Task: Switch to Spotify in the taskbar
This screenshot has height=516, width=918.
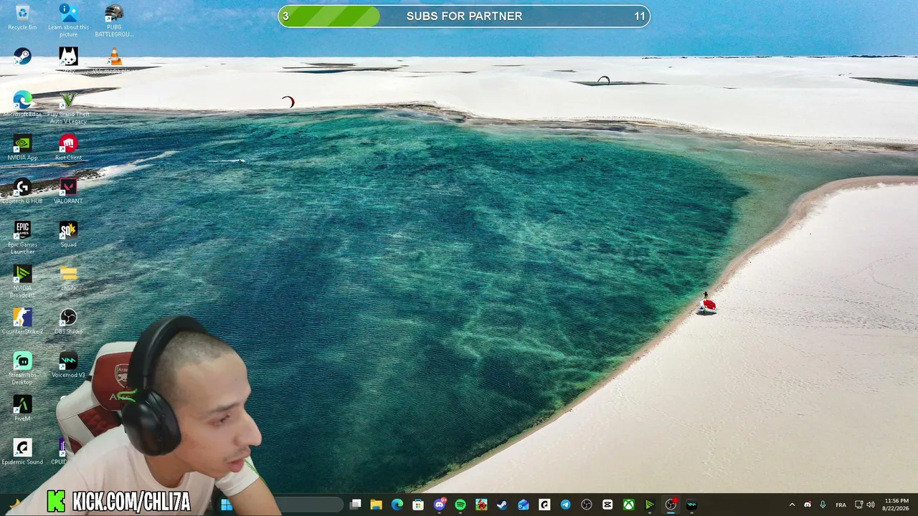Action: 460,505
